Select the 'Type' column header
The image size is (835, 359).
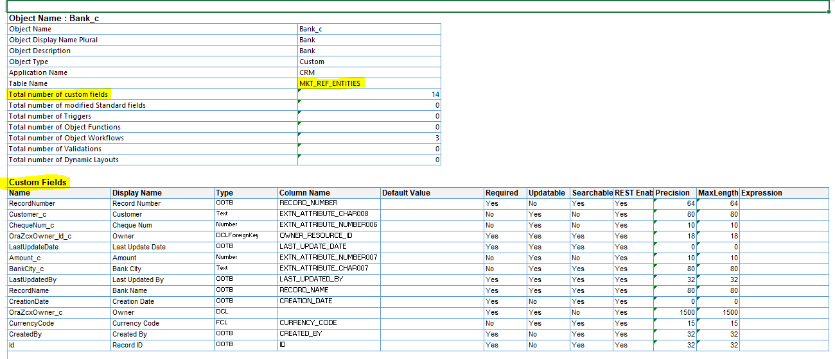(x=245, y=193)
